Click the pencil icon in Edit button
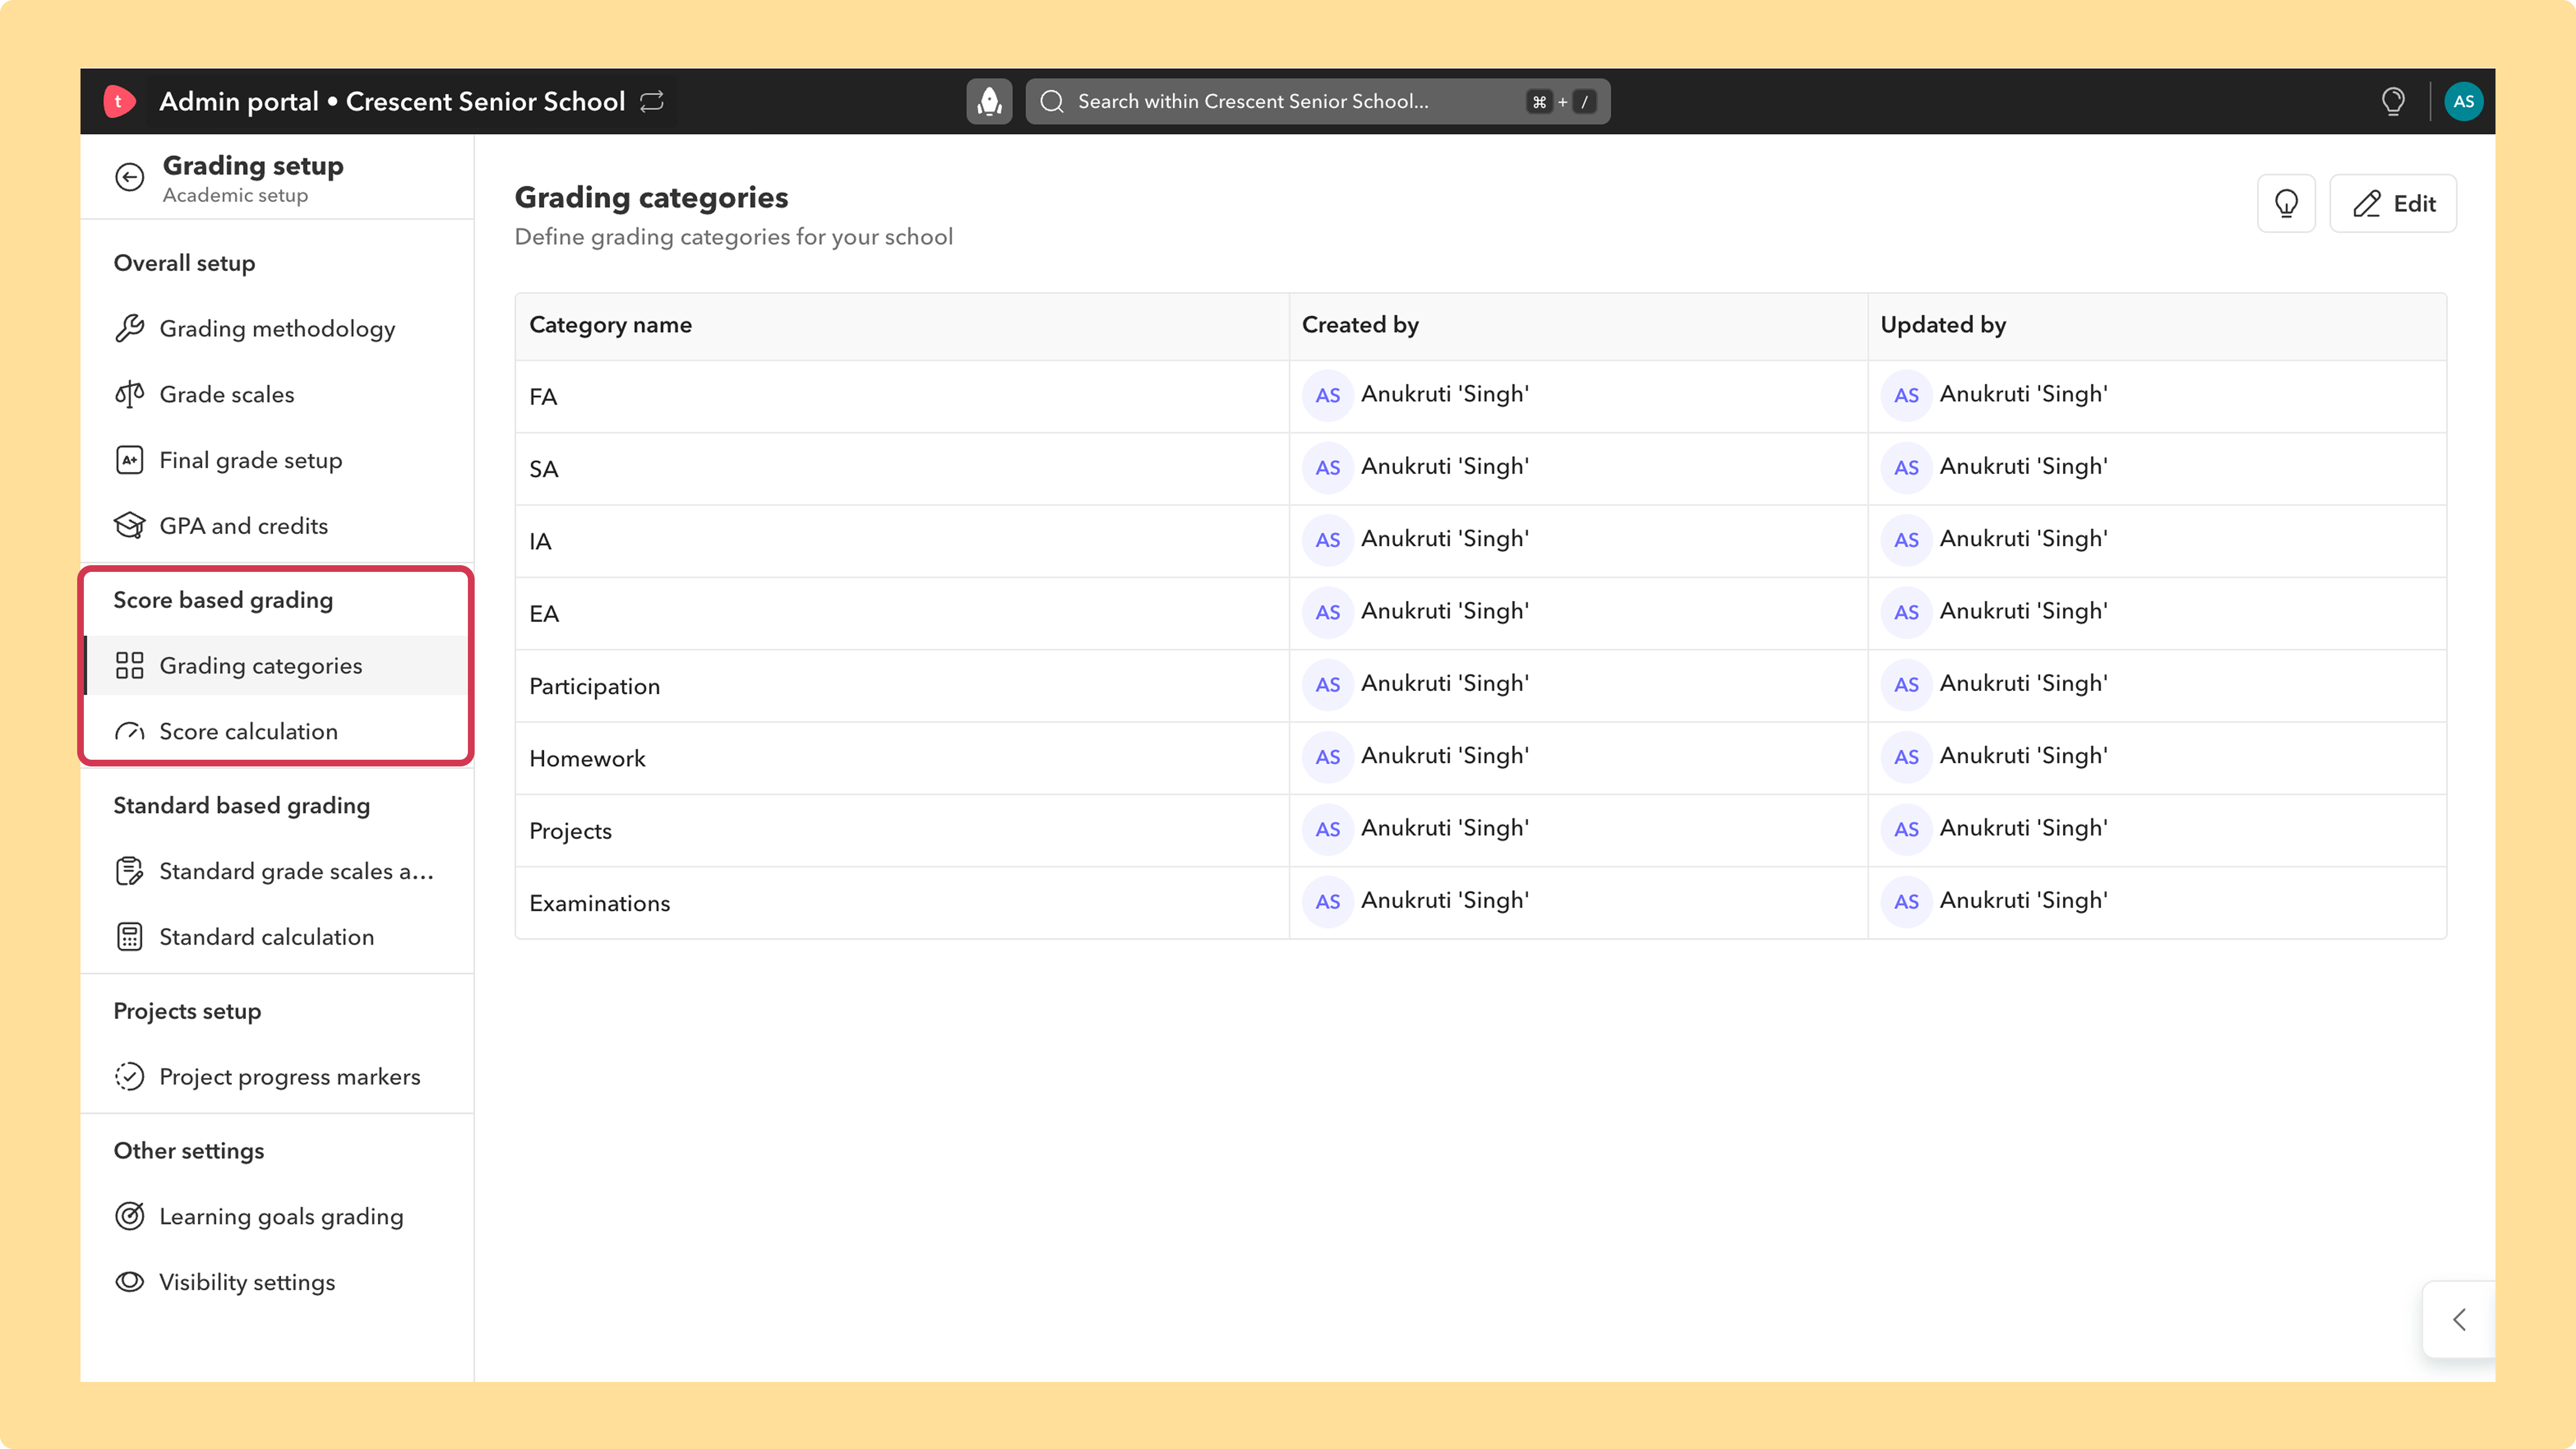Image resolution: width=2576 pixels, height=1449 pixels. [x=2367, y=204]
